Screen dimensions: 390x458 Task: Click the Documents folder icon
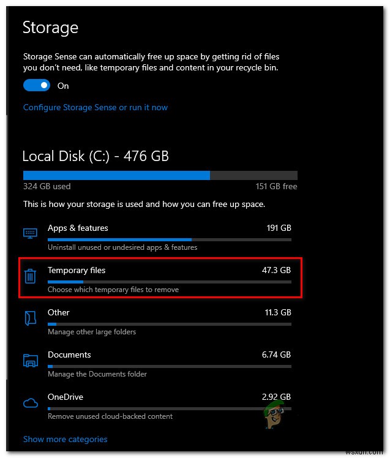(30, 360)
